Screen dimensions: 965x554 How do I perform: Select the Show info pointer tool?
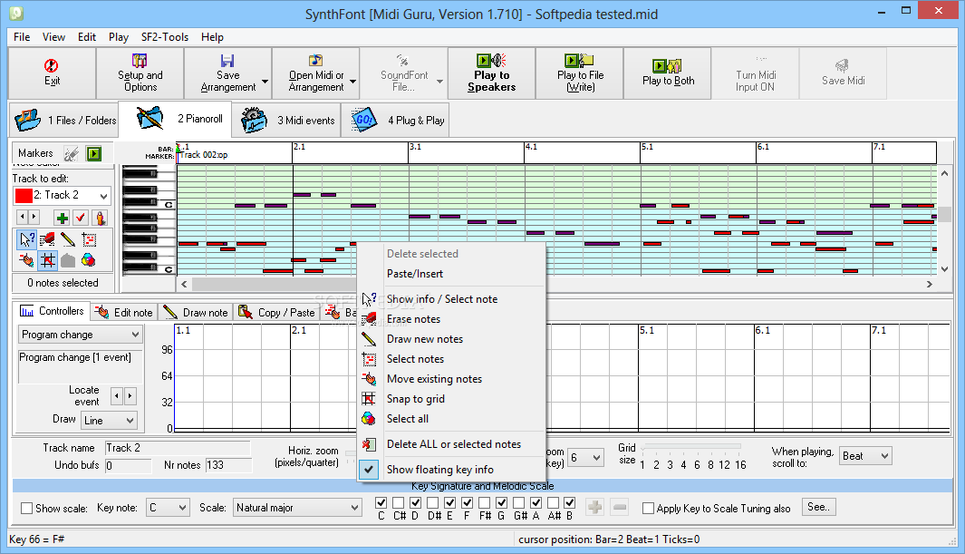(26, 239)
